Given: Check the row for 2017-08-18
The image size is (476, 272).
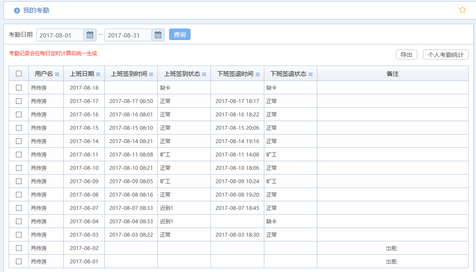Looking at the screenshot, I should coord(19,88).
